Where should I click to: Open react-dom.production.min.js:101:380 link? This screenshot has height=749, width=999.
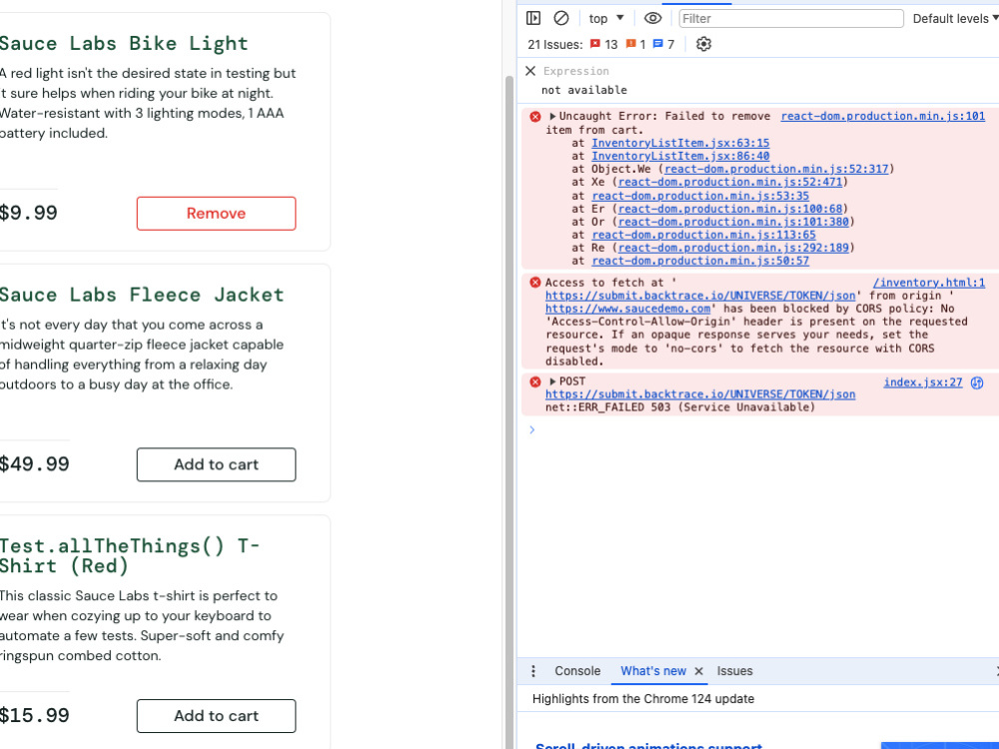733,222
